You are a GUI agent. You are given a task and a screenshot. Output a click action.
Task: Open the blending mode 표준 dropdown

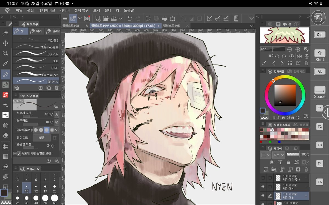coord(278,155)
